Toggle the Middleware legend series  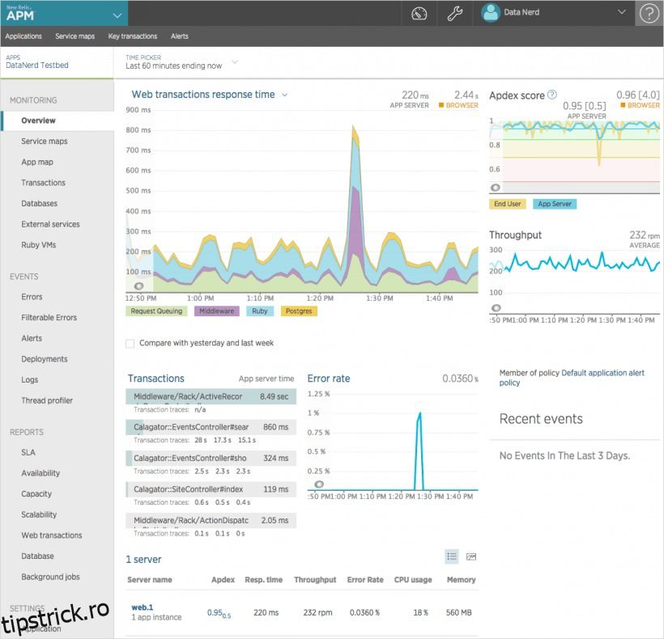tap(217, 311)
